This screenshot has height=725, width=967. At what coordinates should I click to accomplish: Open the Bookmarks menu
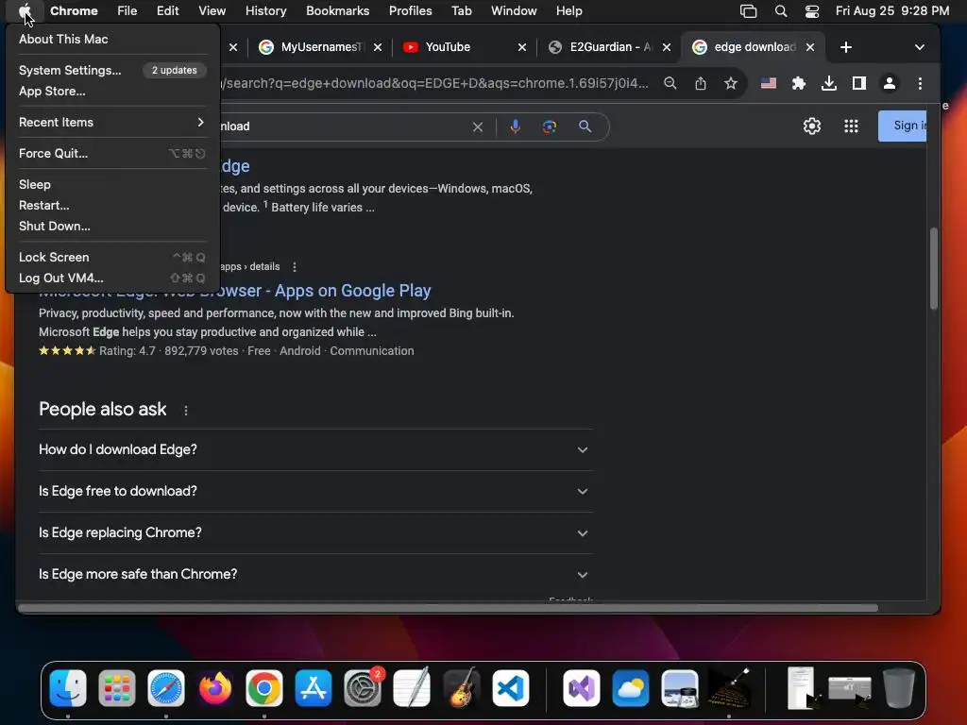[337, 10]
